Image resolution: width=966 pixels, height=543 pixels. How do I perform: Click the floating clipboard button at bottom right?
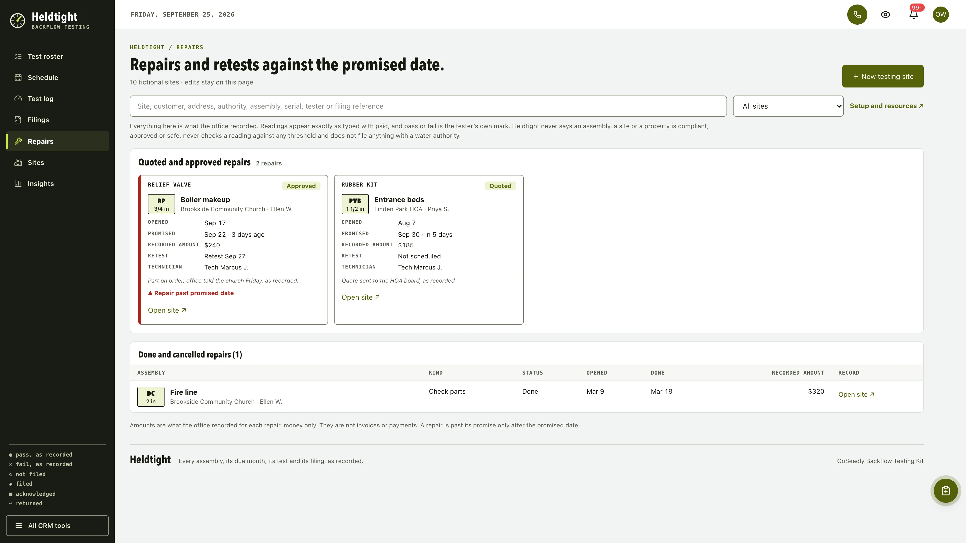(x=945, y=490)
